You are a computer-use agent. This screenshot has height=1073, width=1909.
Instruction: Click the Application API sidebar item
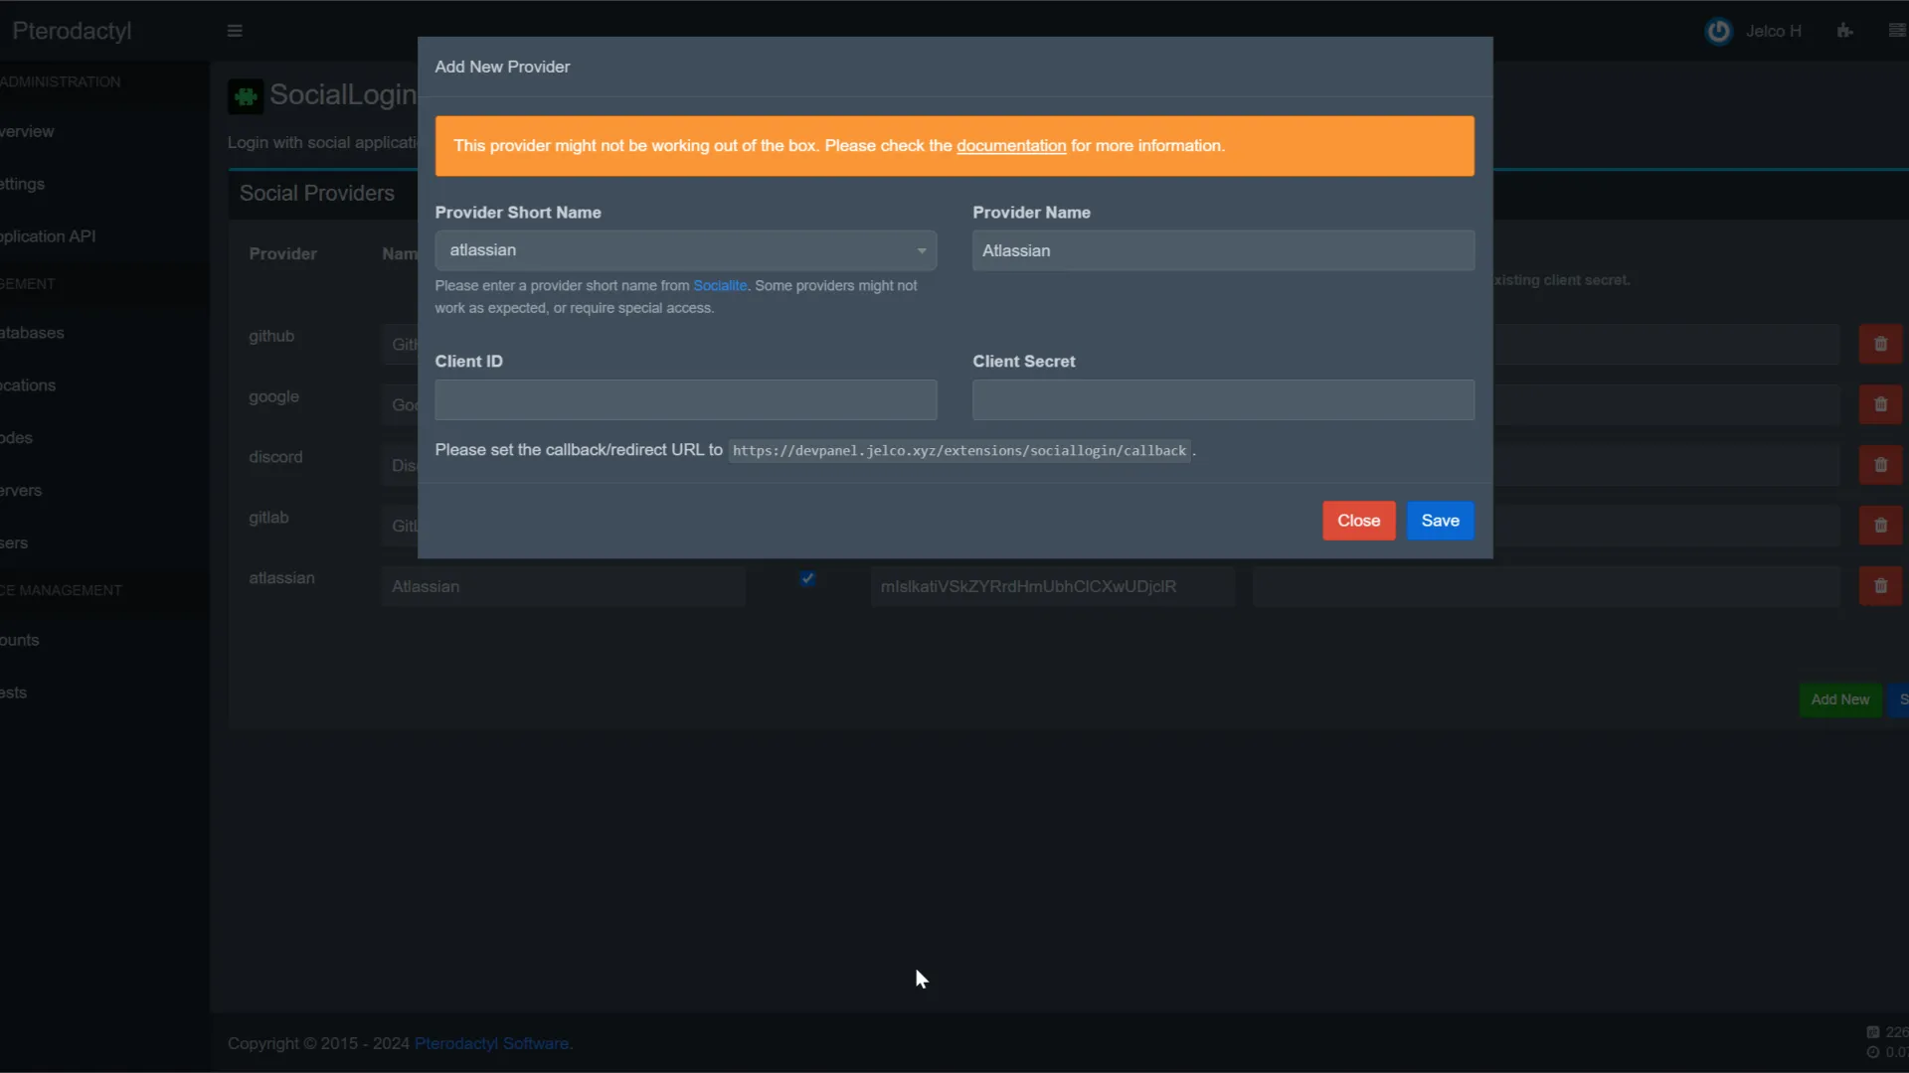pyautogui.click(x=48, y=236)
